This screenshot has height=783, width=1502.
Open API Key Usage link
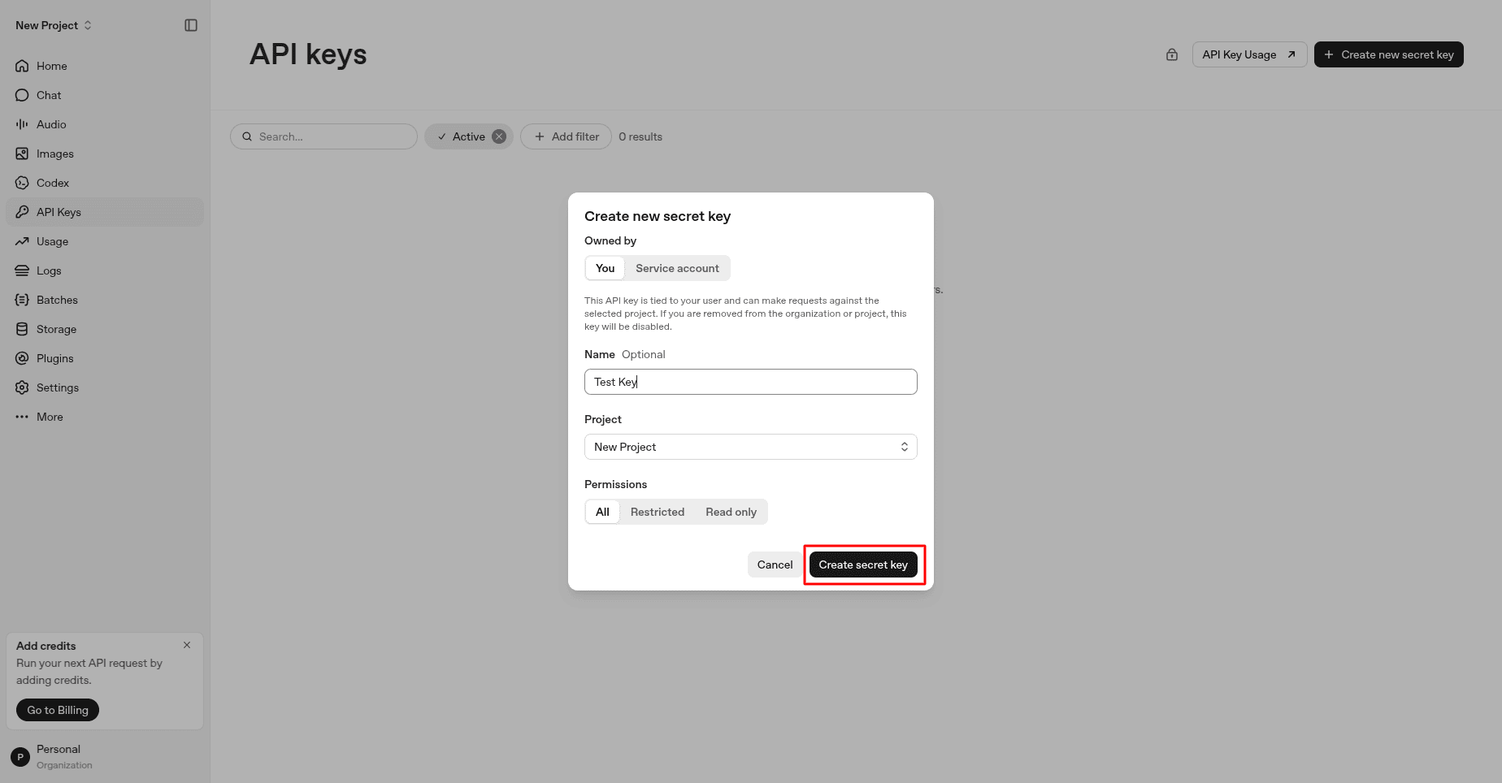(1249, 54)
